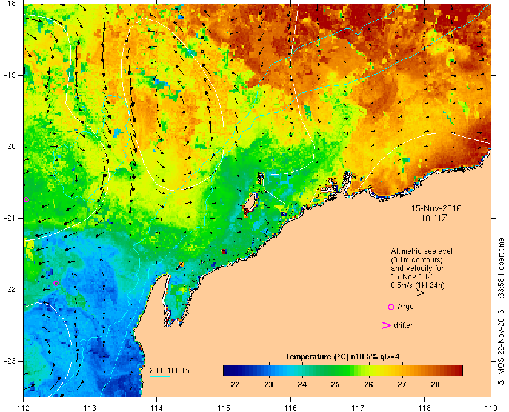Click the 'Argo' legend label
Screen dimensions: 509x412
(x=405, y=307)
